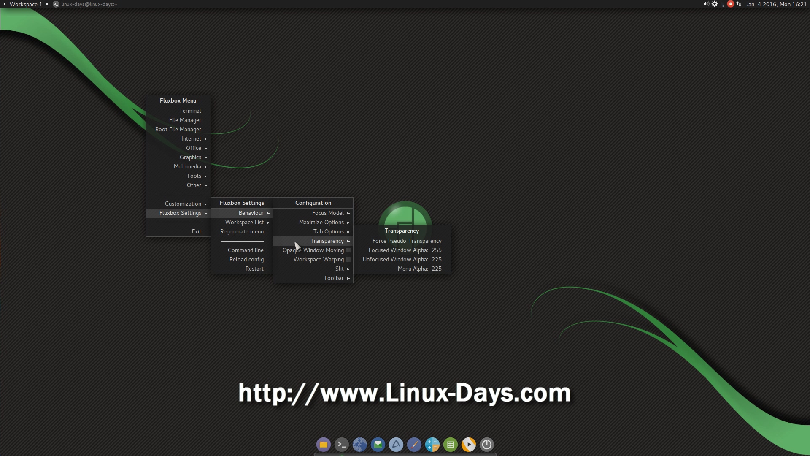Launch the blue triangular editor dock icon

pos(396,444)
